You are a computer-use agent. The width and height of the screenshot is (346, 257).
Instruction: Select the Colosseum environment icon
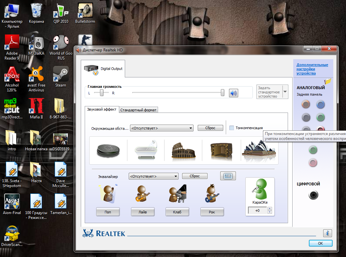pos(183,150)
